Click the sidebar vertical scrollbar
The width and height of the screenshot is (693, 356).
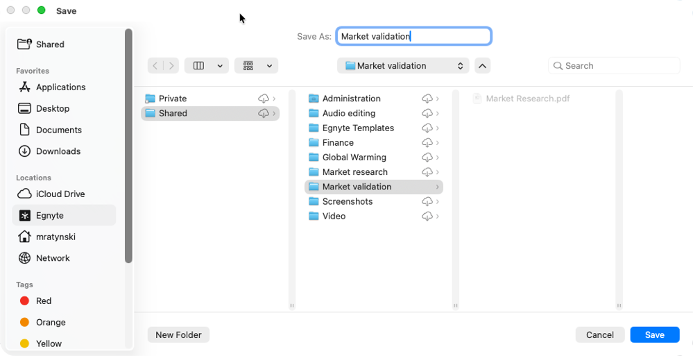pyautogui.click(x=128, y=146)
